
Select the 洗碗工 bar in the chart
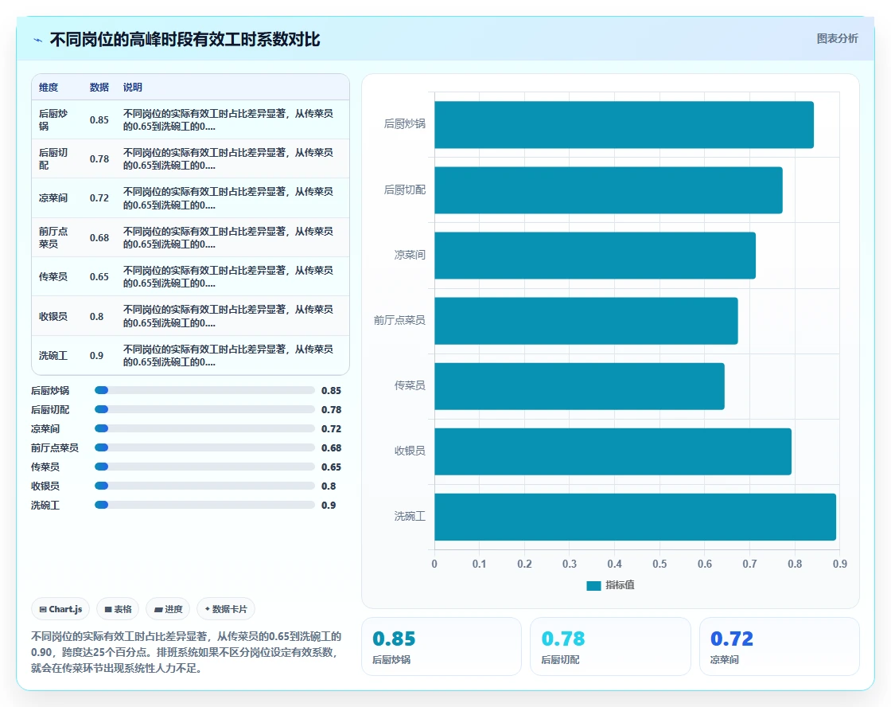(636, 517)
